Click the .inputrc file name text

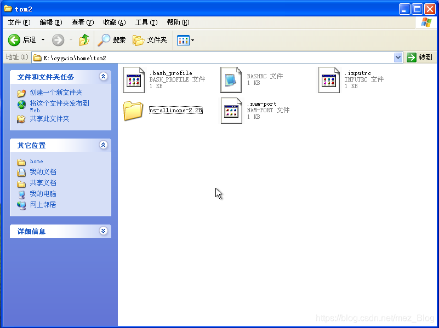(x=358, y=73)
